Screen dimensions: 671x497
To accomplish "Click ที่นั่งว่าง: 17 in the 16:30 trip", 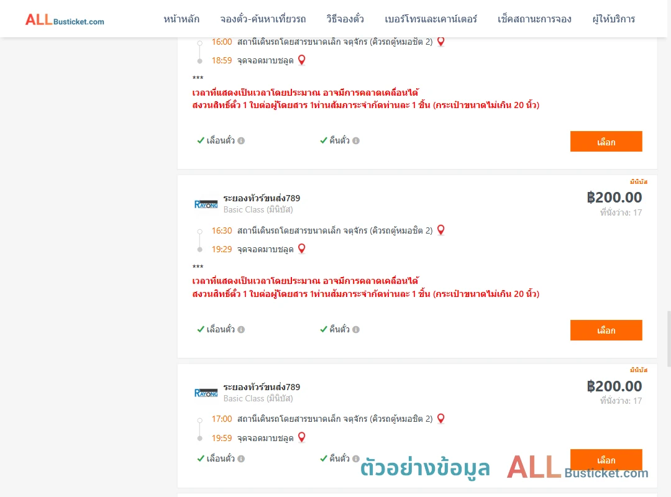I will click(x=621, y=212).
